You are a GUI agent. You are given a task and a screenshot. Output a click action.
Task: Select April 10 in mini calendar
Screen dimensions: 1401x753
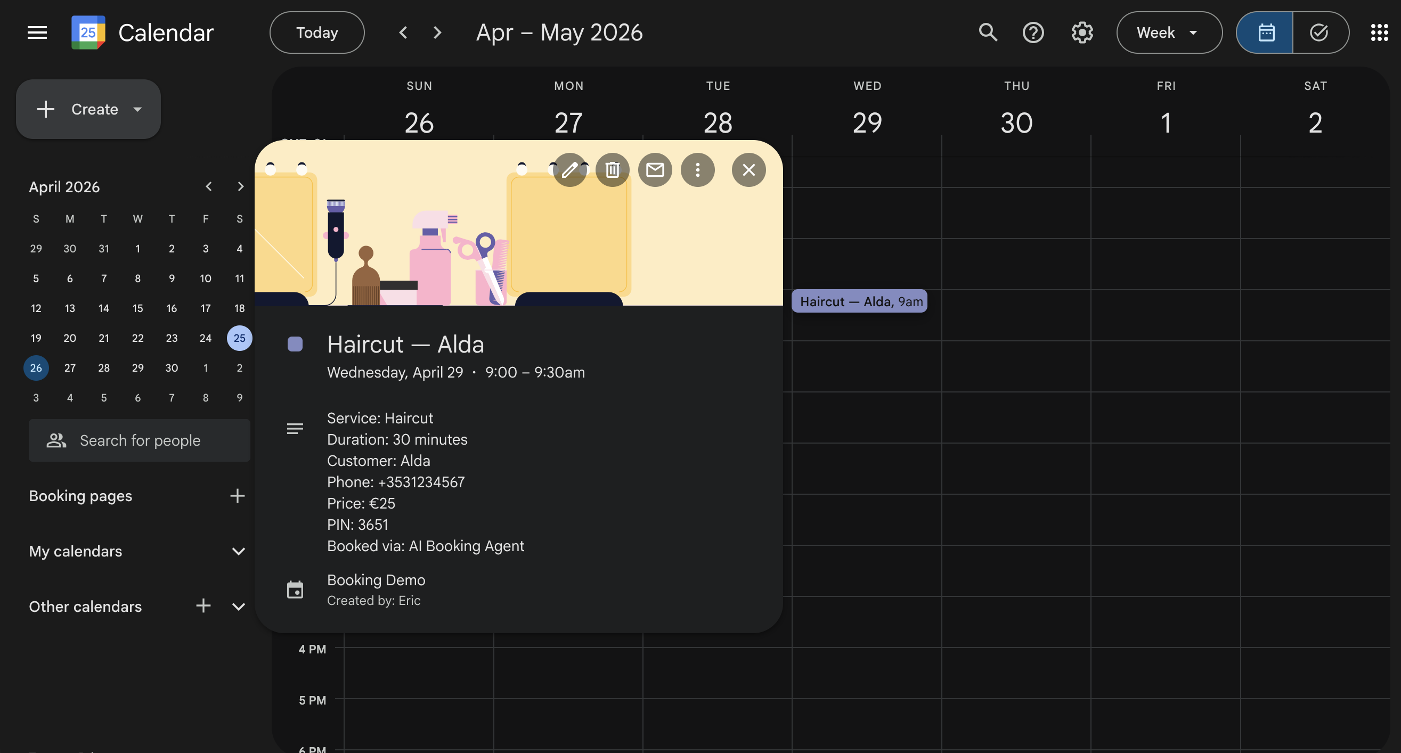tap(206, 278)
